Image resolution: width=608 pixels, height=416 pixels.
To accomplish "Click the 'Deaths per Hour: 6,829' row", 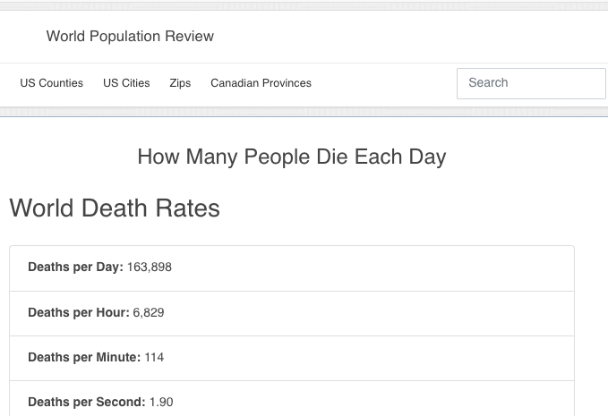I will [x=292, y=313].
